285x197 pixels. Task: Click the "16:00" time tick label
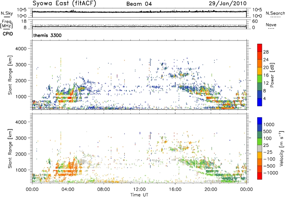pyautogui.click(x=175, y=190)
